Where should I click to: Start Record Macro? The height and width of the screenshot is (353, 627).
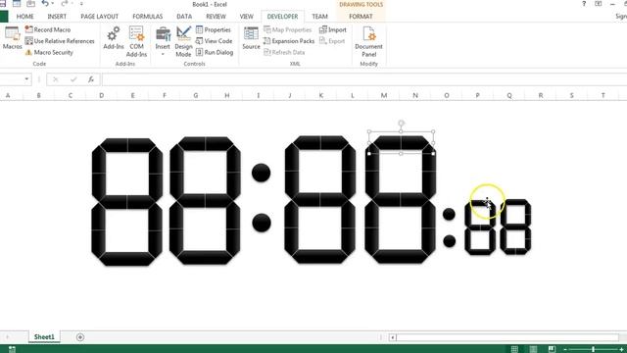click(48, 29)
